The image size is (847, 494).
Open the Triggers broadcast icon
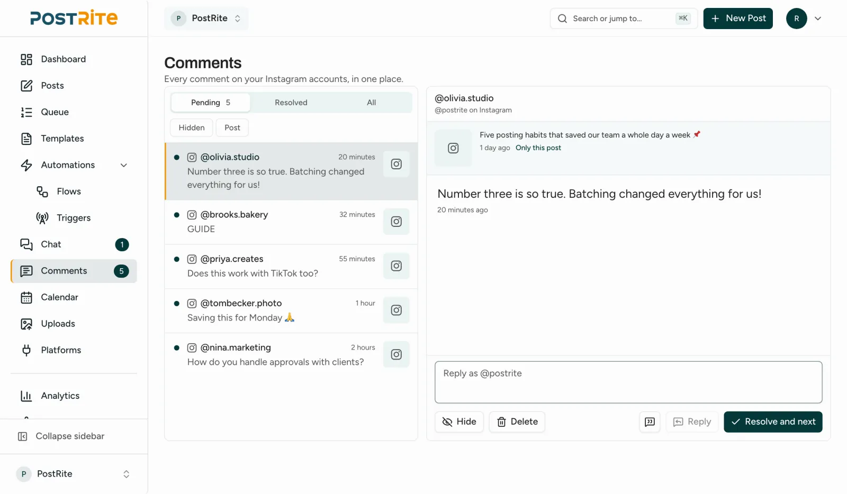[x=42, y=218]
